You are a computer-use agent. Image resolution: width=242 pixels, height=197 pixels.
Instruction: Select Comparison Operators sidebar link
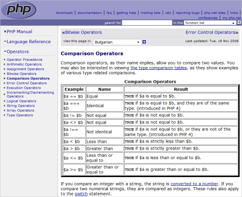click(28, 78)
